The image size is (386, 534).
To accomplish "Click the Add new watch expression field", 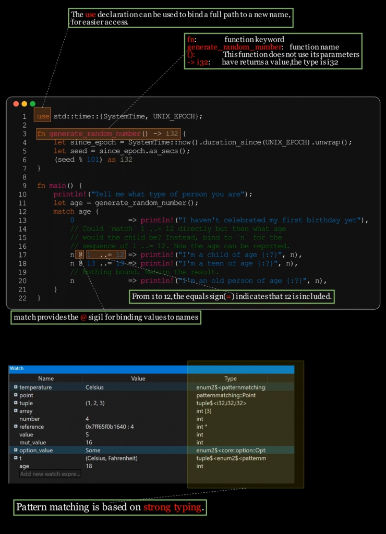I will 51,474.
